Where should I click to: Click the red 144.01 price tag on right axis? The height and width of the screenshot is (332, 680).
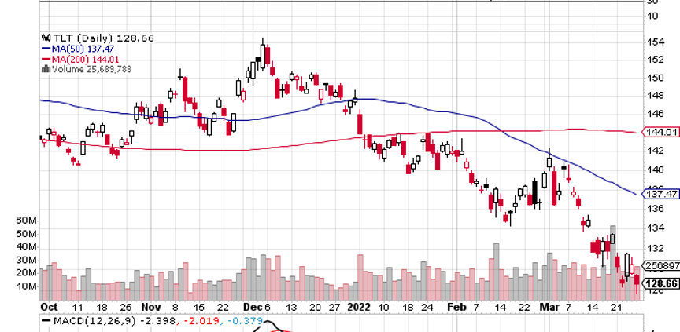[x=661, y=132]
